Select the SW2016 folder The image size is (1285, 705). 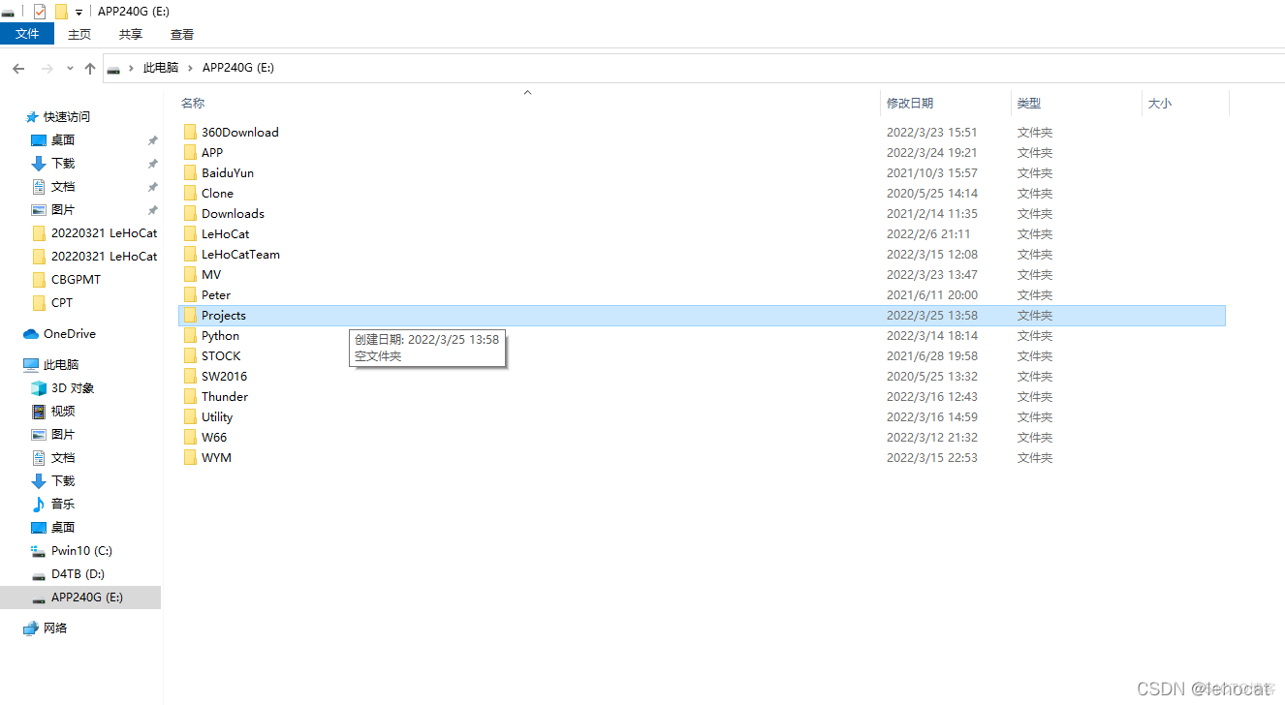coord(224,376)
